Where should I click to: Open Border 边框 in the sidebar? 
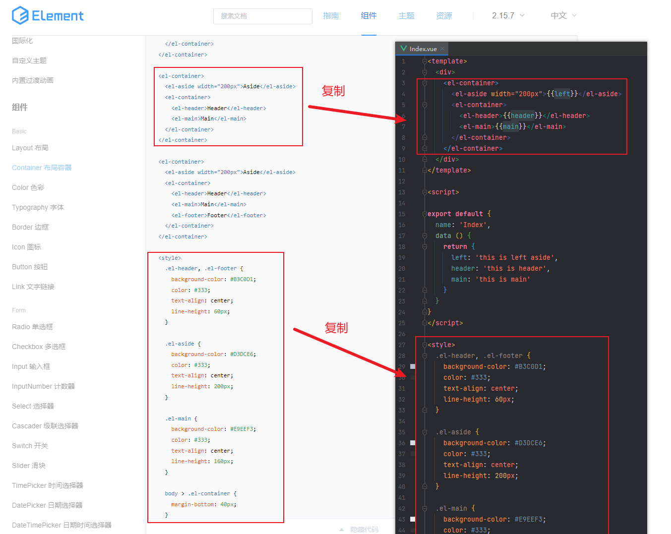click(x=30, y=227)
